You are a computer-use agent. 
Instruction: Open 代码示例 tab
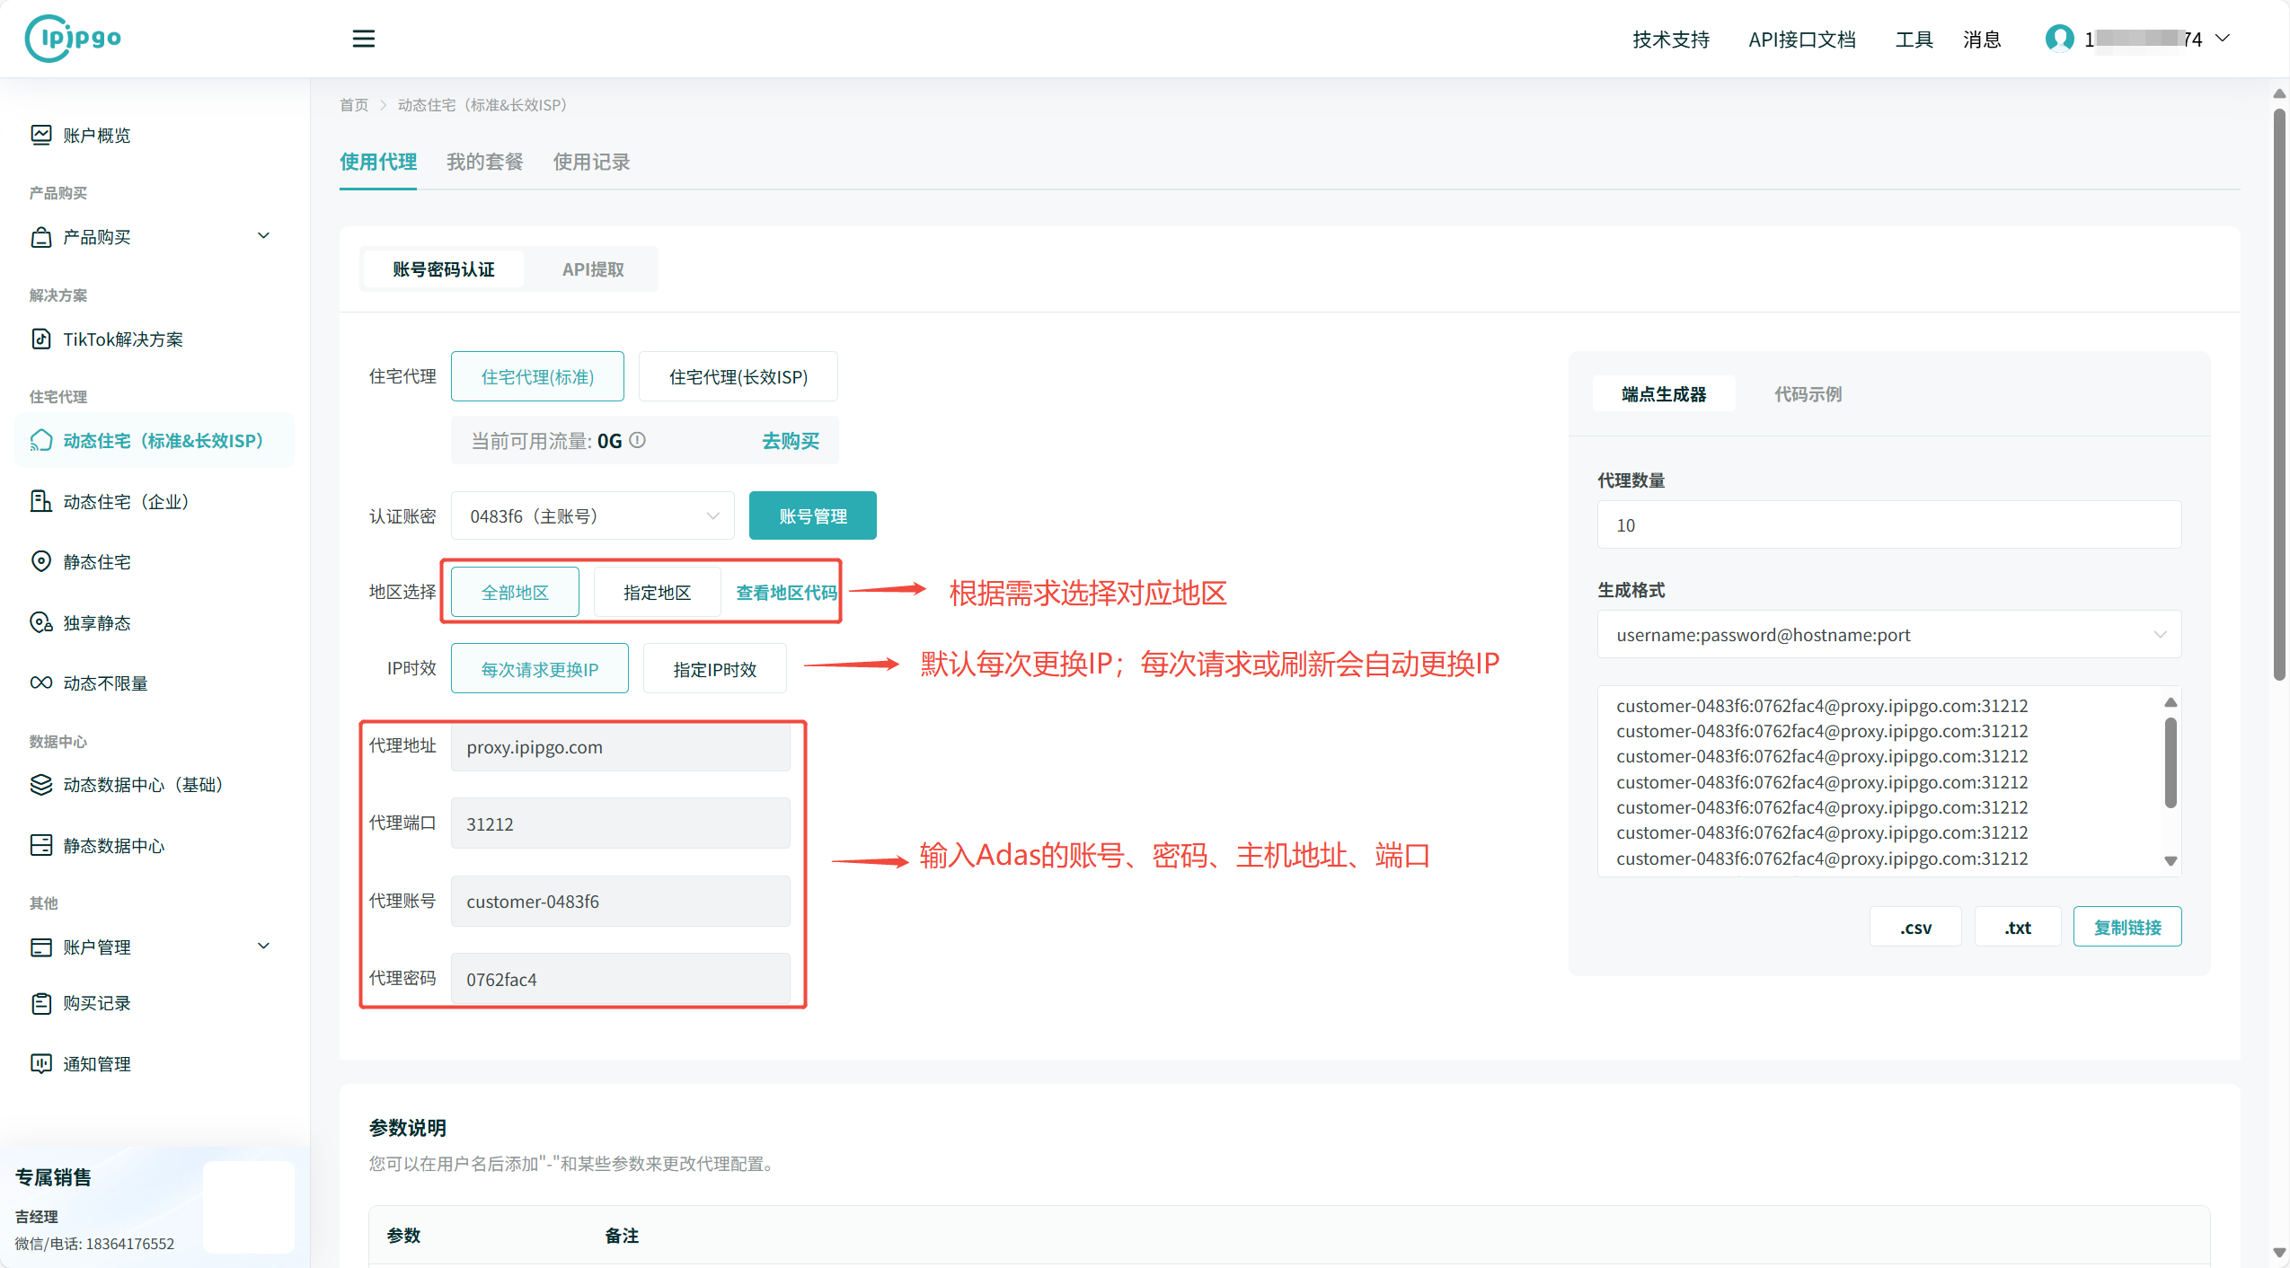tap(1807, 393)
